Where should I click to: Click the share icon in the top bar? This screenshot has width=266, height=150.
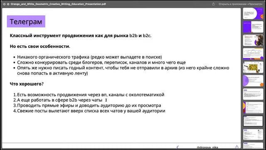click(x=213, y=4)
